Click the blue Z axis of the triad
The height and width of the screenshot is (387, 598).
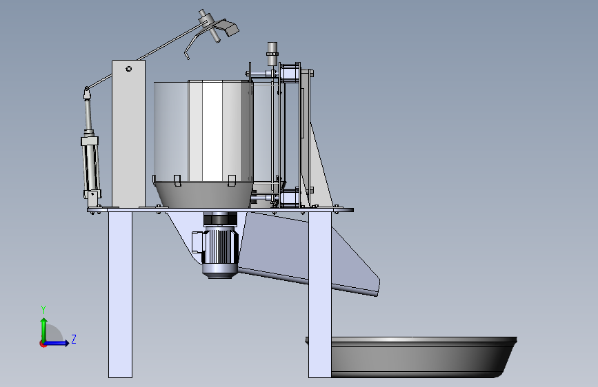(x=57, y=343)
